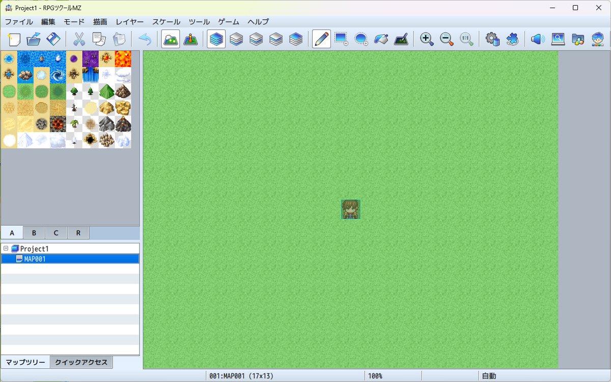
Task: Collapse the Project1 tree node
Action: 6,249
